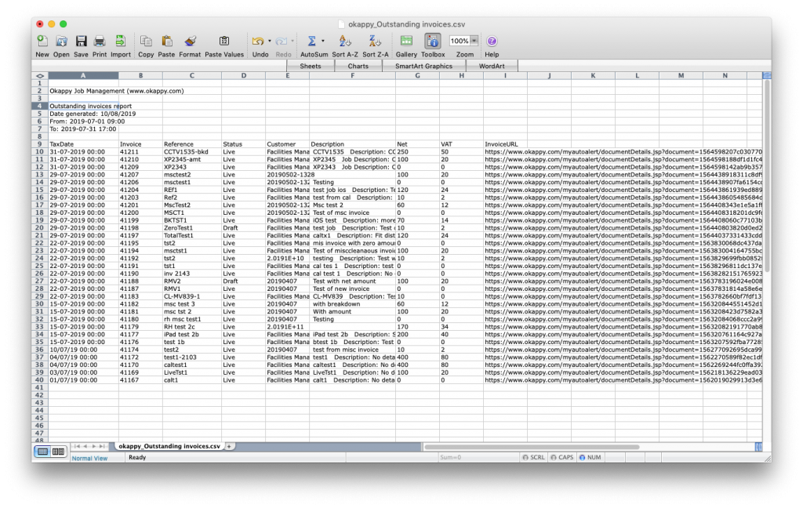The height and width of the screenshot is (508, 803).
Task: Open the Redo history dropdown arrow
Action: pyautogui.click(x=292, y=41)
